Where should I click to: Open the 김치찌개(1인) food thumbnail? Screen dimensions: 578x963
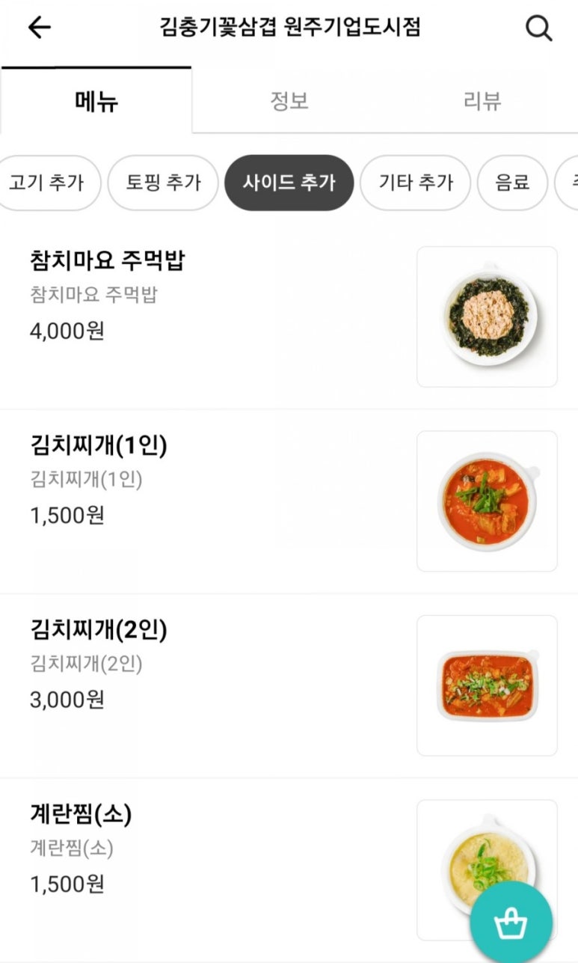[487, 501]
